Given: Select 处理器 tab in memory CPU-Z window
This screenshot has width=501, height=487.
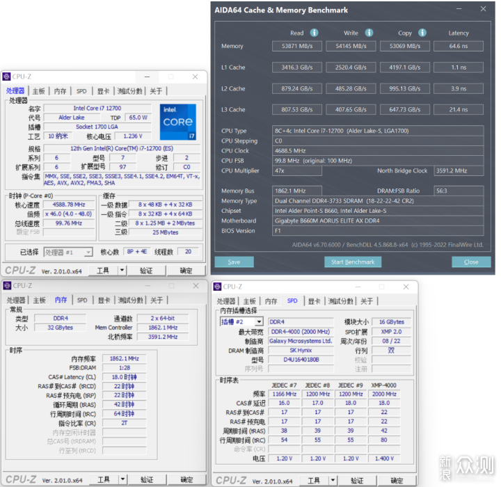Looking at the screenshot, I should pyautogui.click(x=16, y=300).
